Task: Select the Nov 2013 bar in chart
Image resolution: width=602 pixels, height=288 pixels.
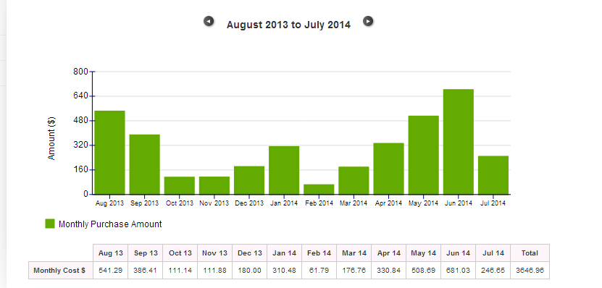Action: click(x=214, y=185)
